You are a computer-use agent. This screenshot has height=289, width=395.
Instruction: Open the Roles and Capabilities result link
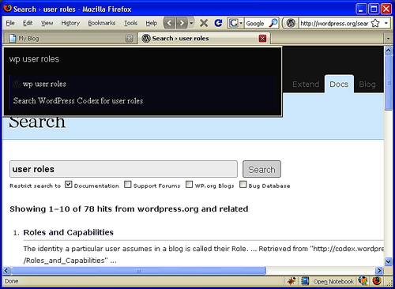(69, 232)
